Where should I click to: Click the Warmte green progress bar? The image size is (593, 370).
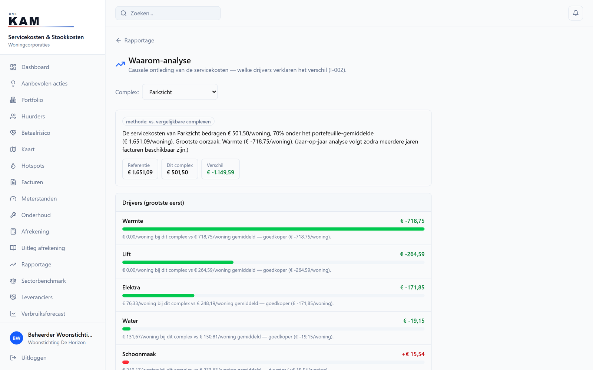[x=273, y=229]
